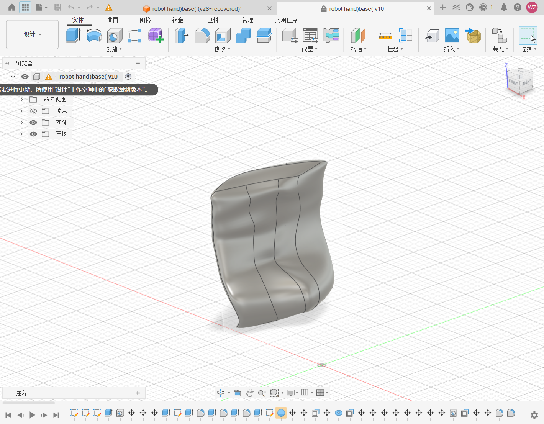The image size is (544, 424).
Task: Activate the window selection tool
Action: pyautogui.click(x=528, y=36)
